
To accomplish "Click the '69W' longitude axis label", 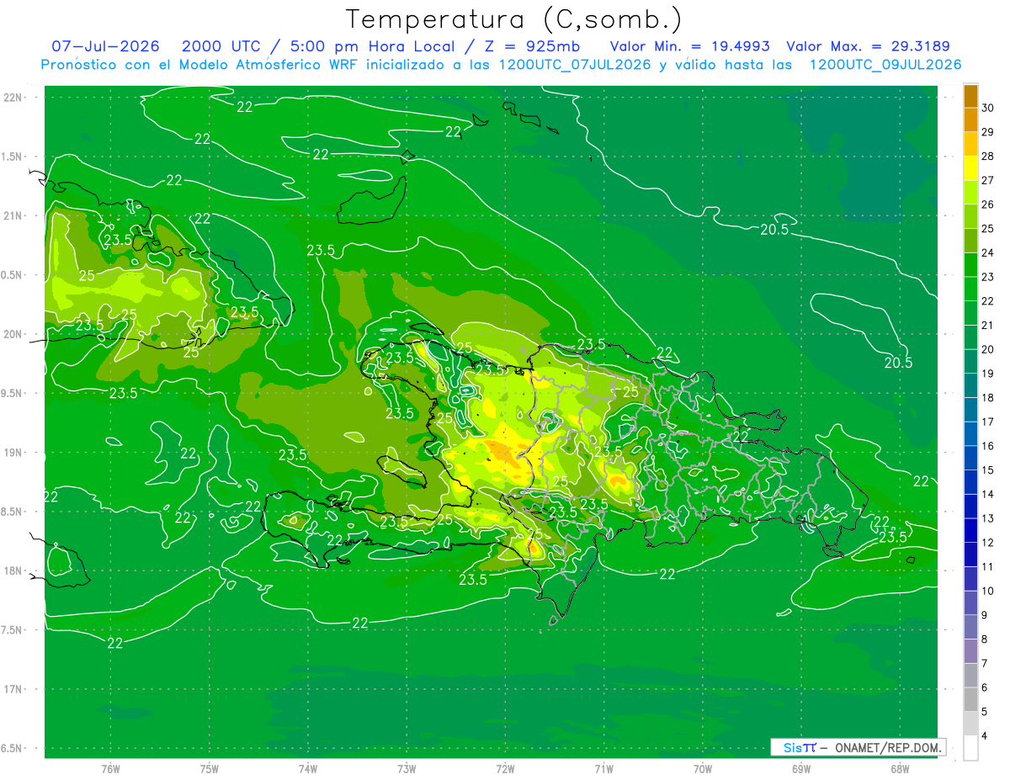I will [x=800, y=769].
